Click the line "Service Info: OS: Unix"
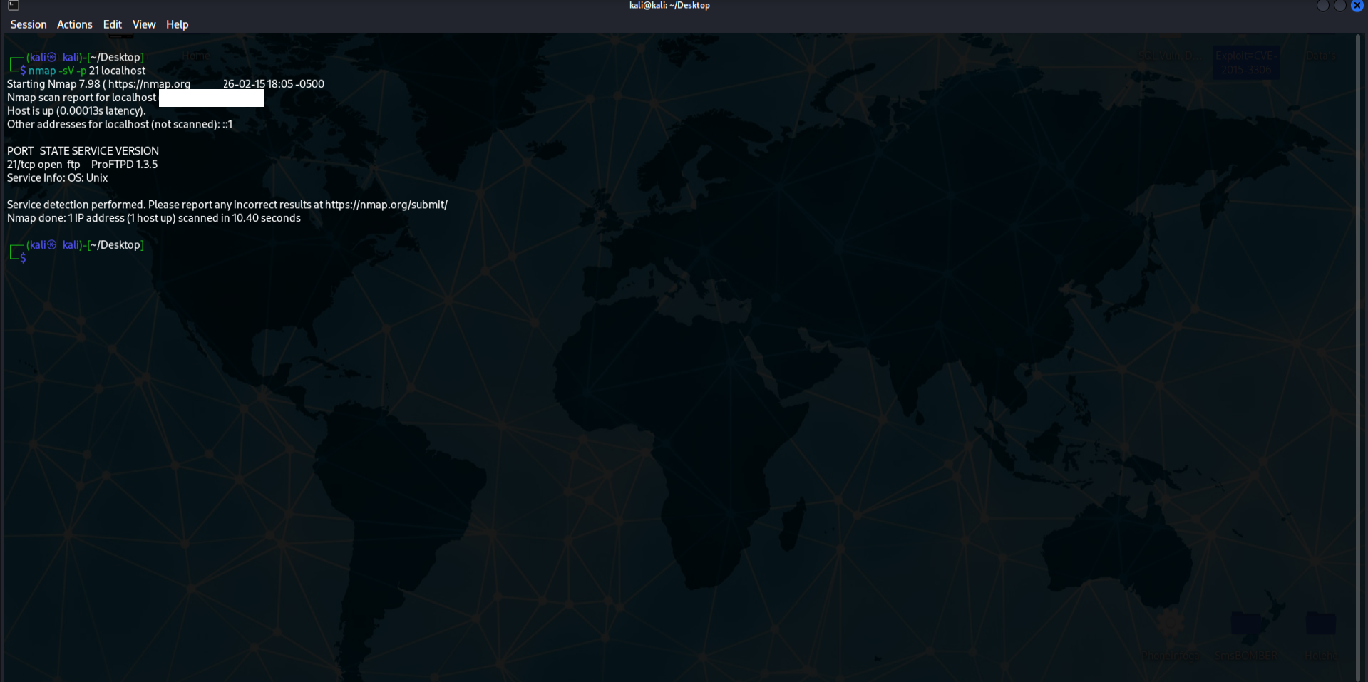Viewport: 1368px width, 682px height. click(x=57, y=178)
